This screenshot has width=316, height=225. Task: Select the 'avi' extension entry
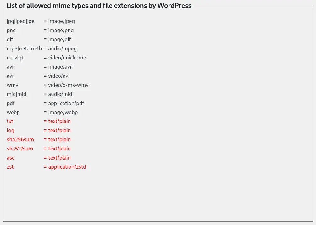10,76
